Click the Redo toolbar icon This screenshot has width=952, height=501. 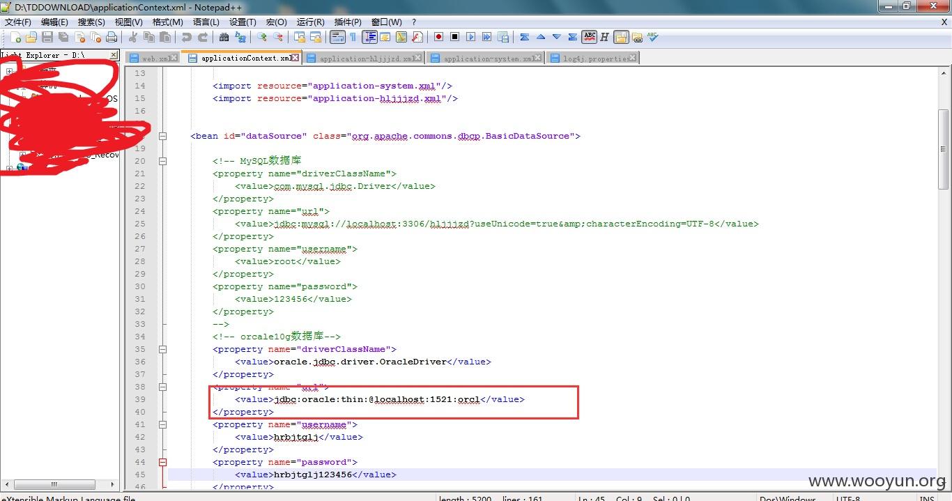click(x=203, y=37)
